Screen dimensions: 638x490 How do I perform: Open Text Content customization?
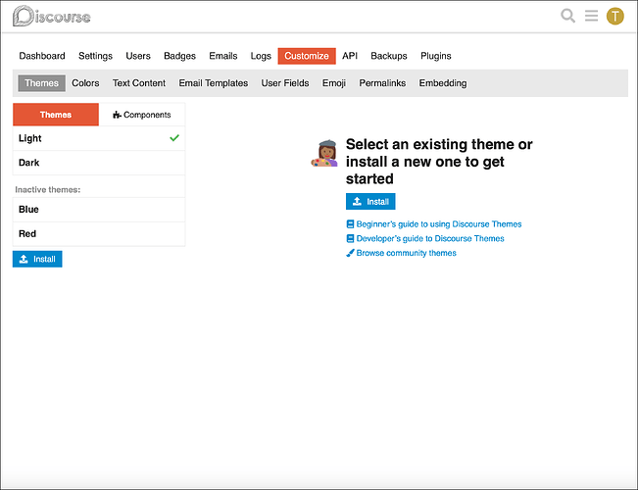[139, 83]
